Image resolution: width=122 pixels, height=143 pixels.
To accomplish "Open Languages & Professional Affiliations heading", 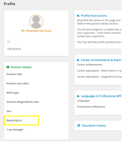I will [x=101, y=96].
